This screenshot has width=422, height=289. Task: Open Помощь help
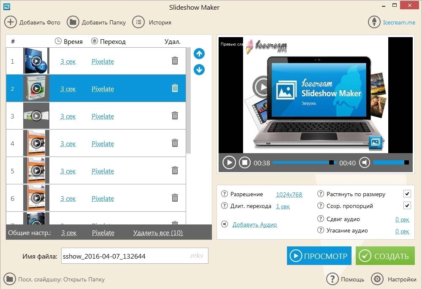coord(346,279)
